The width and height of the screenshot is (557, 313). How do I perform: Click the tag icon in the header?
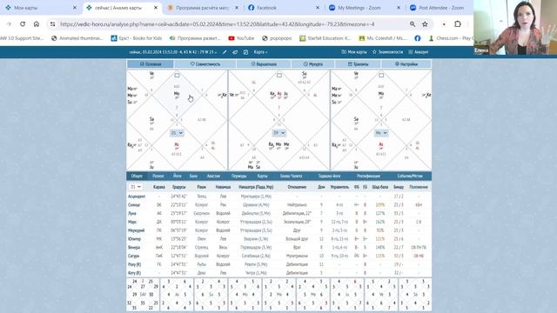(235, 52)
